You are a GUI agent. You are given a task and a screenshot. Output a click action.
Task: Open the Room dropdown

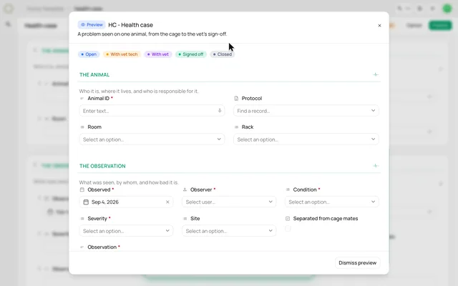tap(152, 139)
